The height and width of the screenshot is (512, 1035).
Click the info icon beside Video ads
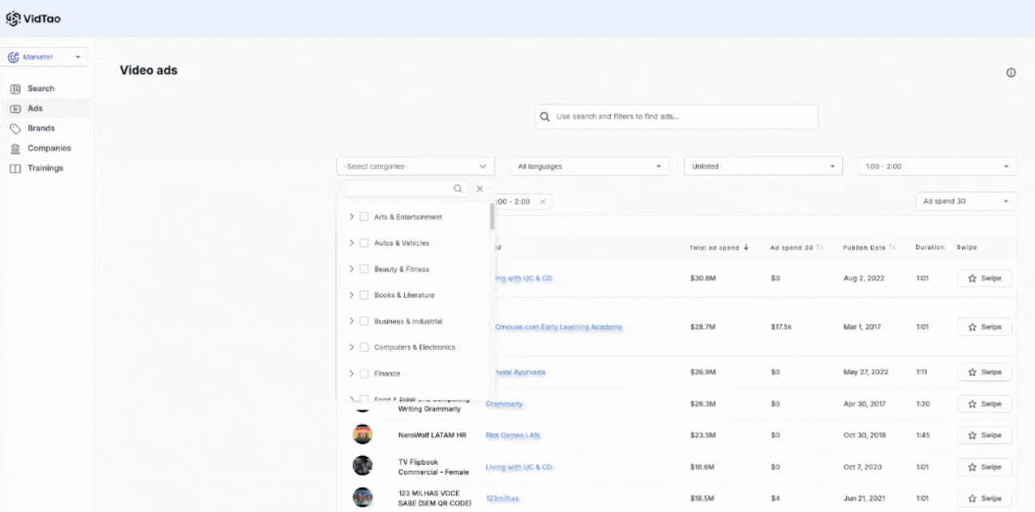[x=1010, y=73]
